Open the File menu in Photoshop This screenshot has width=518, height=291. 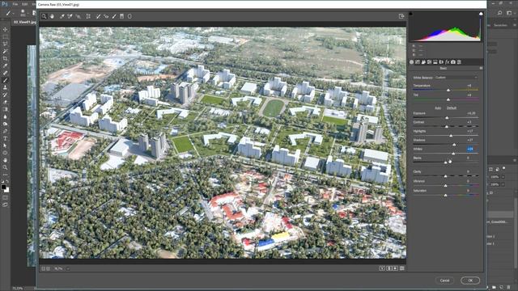click(x=15, y=5)
